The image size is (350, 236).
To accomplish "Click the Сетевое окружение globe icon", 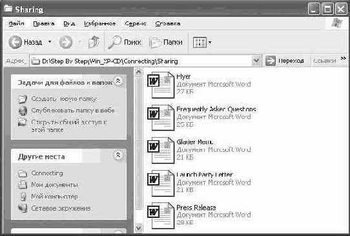I will [x=23, y=208].
